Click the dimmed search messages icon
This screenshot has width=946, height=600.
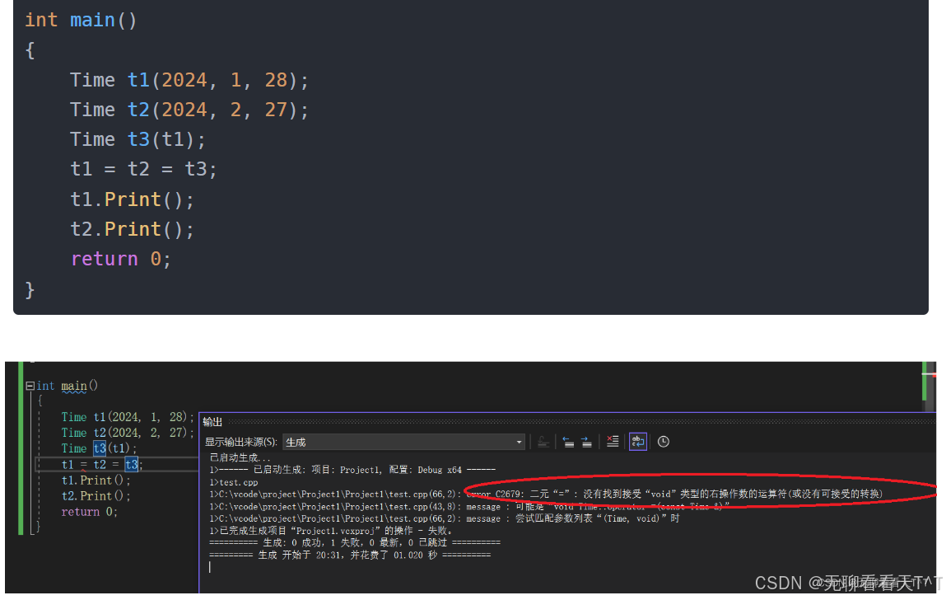543,441
